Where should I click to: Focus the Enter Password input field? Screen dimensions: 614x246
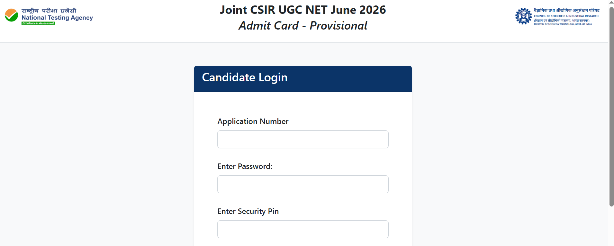tap(303, 184)
